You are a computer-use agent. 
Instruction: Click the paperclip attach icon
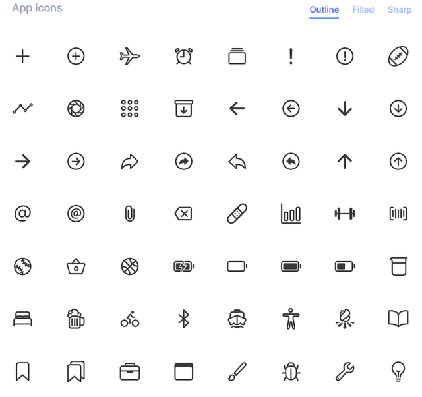(x=130, y=214)
